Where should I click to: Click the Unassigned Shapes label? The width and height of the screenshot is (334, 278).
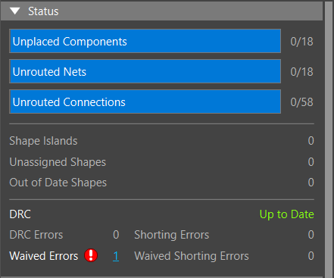pos(58,162)
